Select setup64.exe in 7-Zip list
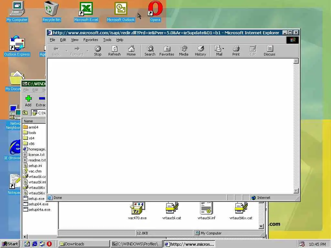Image resolution: width=331 pixels, height=248 pixels. point(36,204)
